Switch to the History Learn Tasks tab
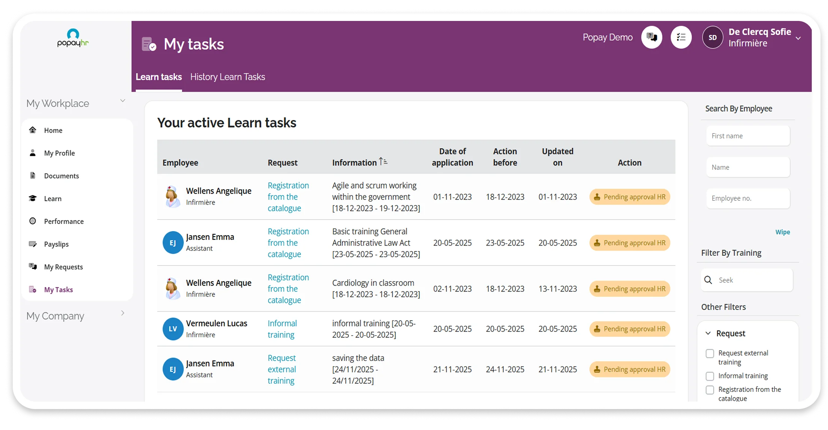The image size is (828, 430). click(x=228, y=77)
